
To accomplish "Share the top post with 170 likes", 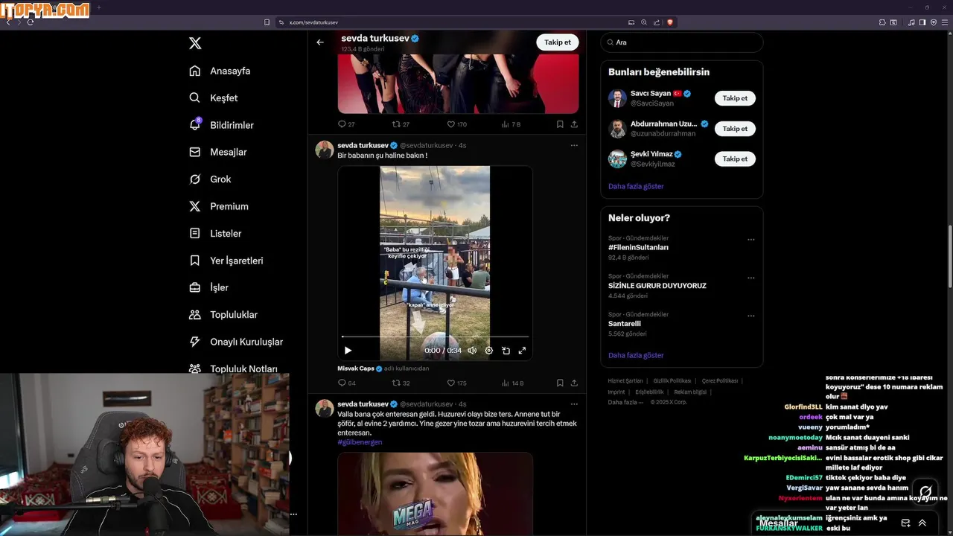I will tap(574, 124).
